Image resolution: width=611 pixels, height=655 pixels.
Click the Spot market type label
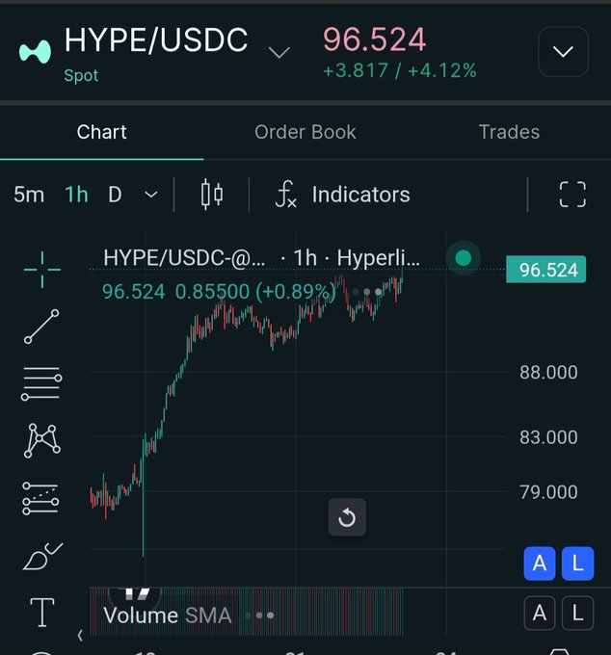coord(81,75)
